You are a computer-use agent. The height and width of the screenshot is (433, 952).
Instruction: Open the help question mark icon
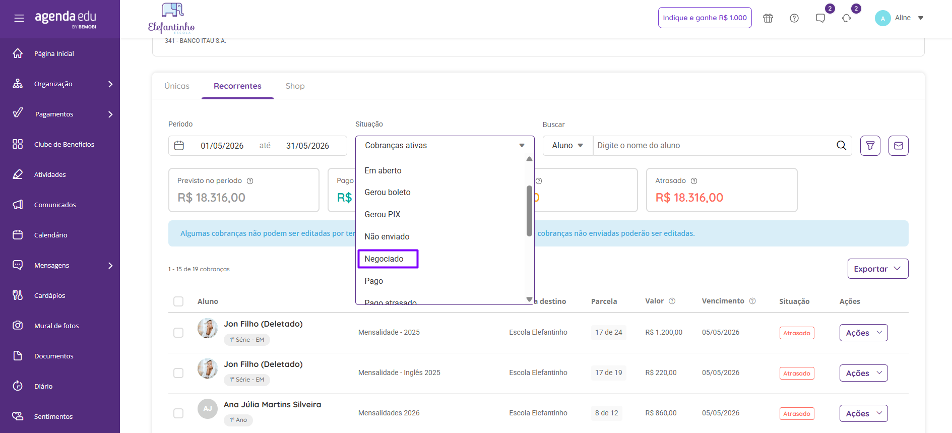click(794, 18)
